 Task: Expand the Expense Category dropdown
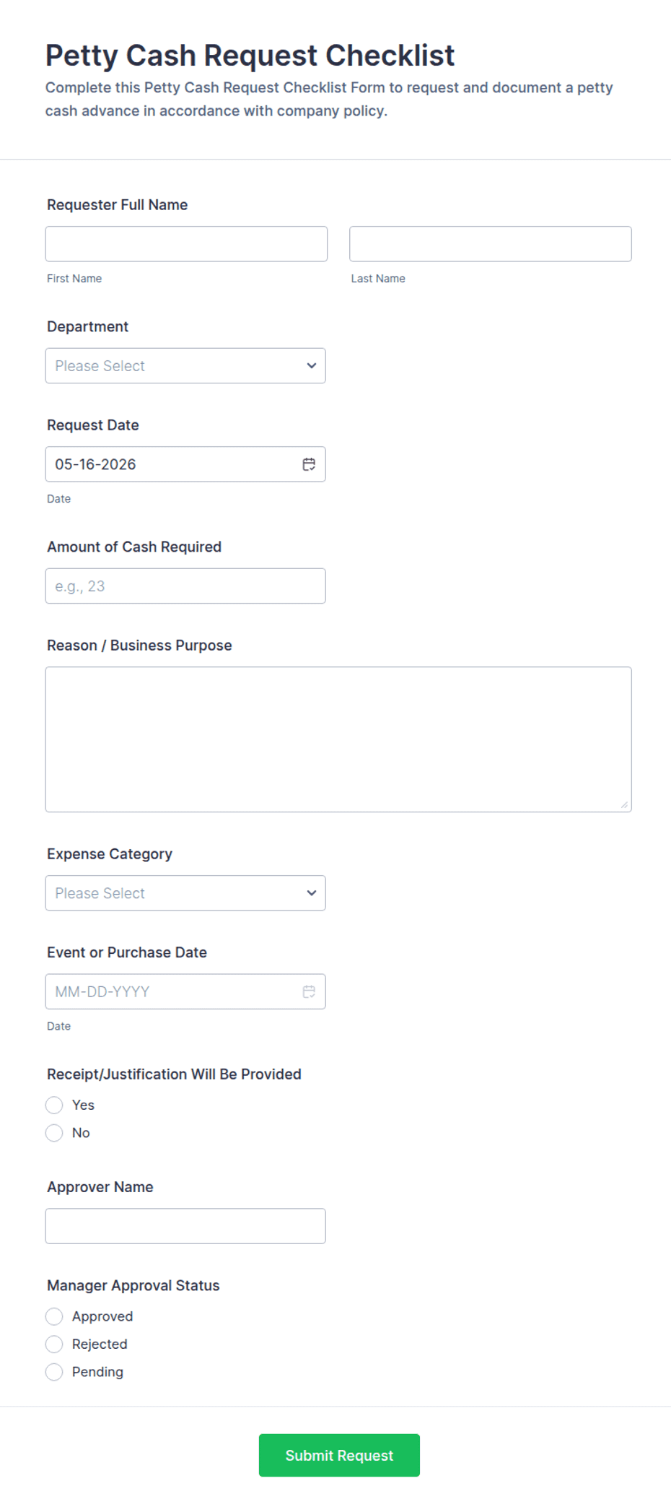coord(185,892)
